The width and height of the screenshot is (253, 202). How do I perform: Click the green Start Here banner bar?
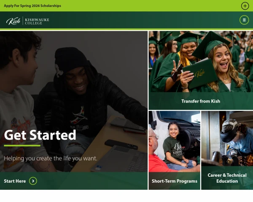pyautogui.click(x=73, y=181)
